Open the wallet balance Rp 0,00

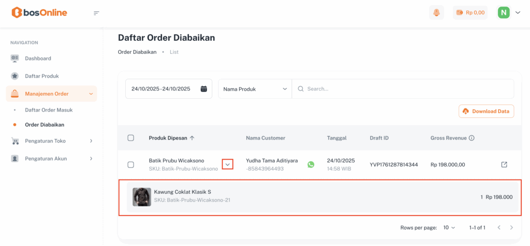coord(470,13)
